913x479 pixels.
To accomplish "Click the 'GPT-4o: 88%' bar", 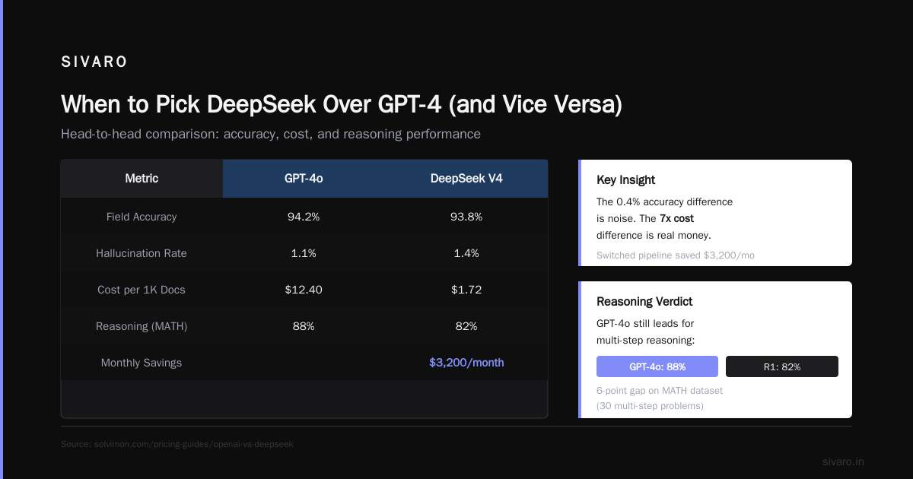I will [x=657, y=366].
